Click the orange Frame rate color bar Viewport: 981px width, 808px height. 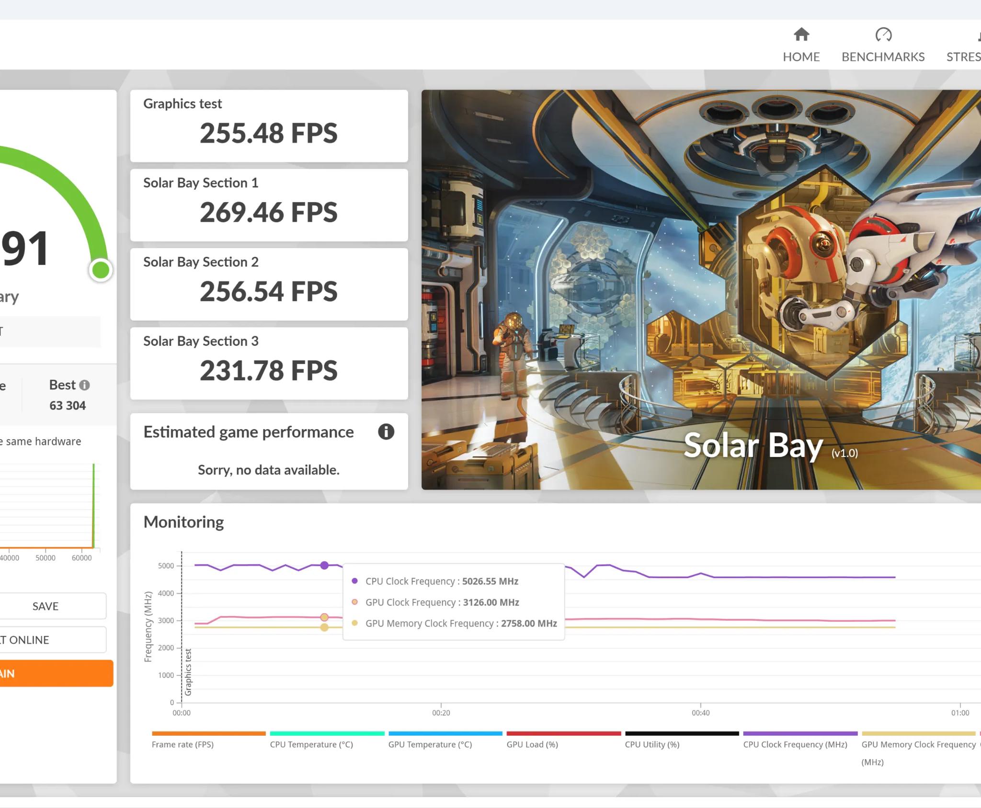[x=209, y=733]
